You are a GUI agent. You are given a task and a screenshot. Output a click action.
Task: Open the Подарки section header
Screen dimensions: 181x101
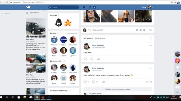click(53, 15)
